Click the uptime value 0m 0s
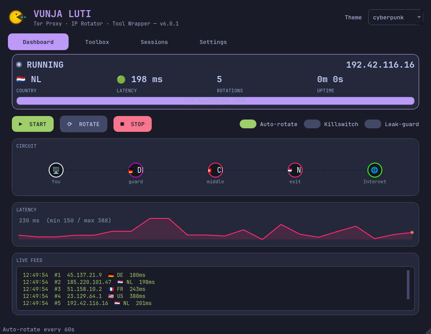The width and height of the screenshot is (431, 334). [330, 80]
